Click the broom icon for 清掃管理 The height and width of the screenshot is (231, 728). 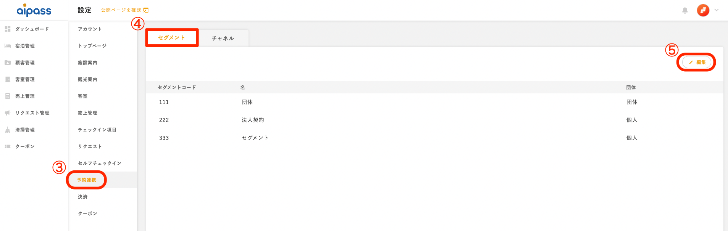(x=8, y=130)
